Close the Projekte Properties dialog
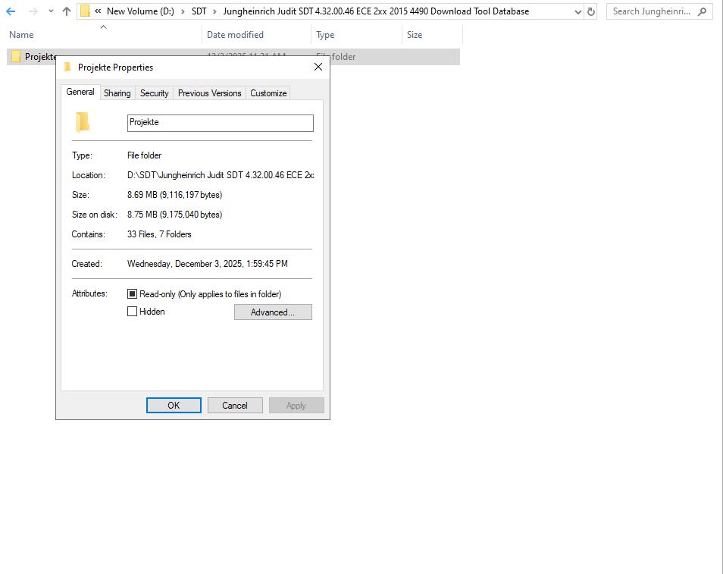This screenshot has height=574, width=723. point(318,67)
